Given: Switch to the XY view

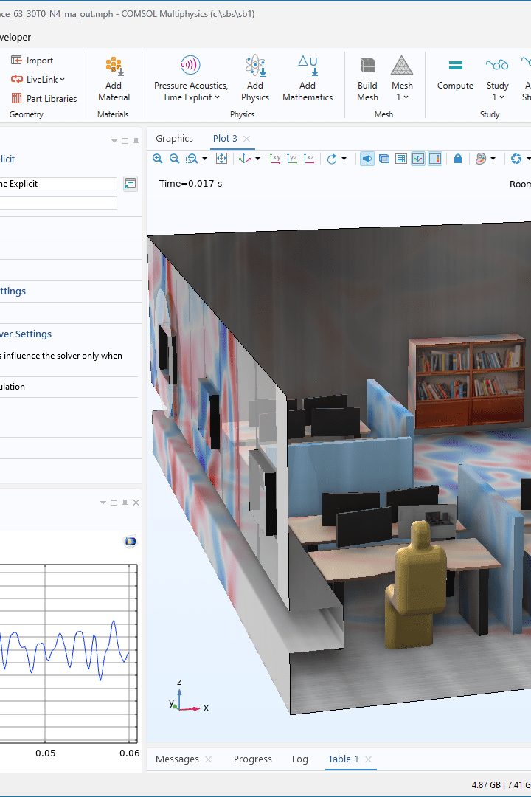Looking at the screenshot, I should (275, 159).
